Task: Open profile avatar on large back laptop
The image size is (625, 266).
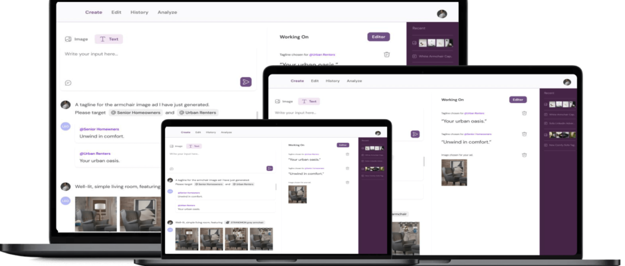Action: pos(441,13)
